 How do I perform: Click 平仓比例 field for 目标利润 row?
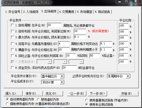click(124, 32)
